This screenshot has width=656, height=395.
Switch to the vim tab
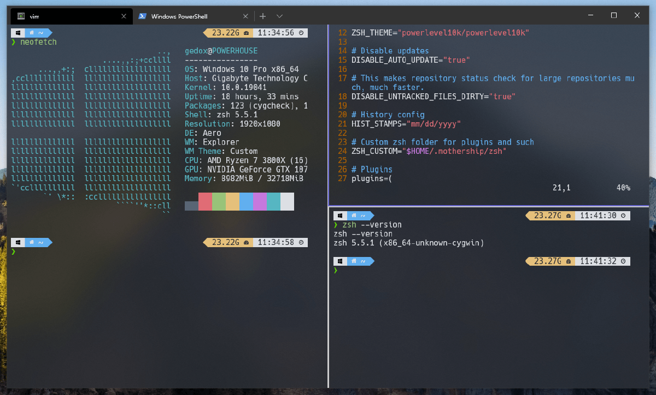72,16
